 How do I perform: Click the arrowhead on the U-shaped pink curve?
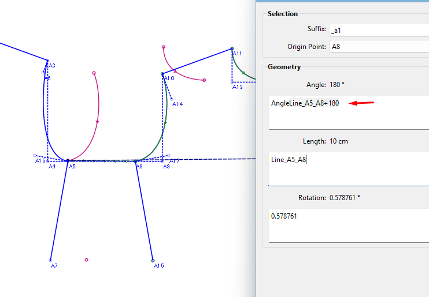(97, 121)
